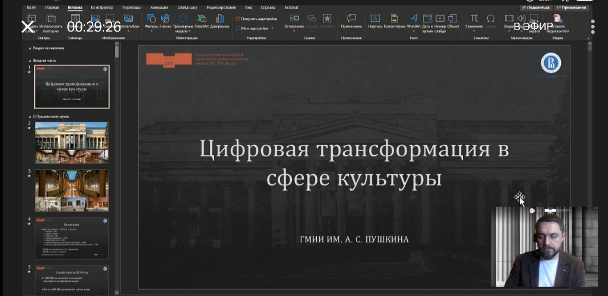Screen dimensions: 608x296
Task: Switch to the Вид tab
Action: point(249,8)
